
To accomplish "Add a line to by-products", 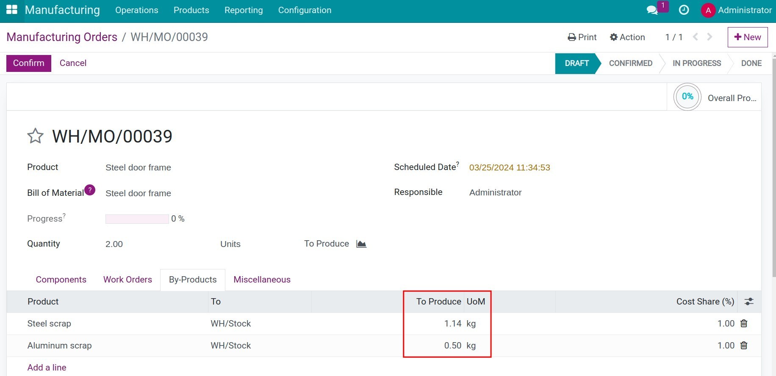I will pos(47,368).
